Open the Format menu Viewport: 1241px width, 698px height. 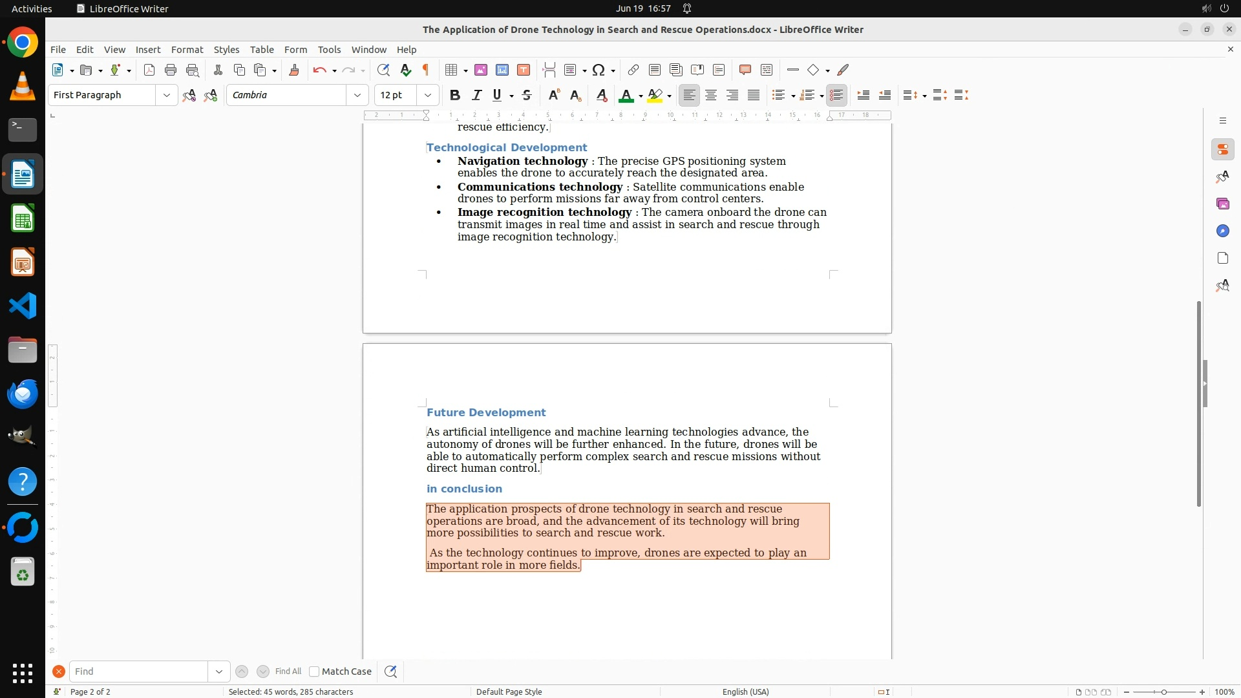pyautogui.click(x=187, y=49)
